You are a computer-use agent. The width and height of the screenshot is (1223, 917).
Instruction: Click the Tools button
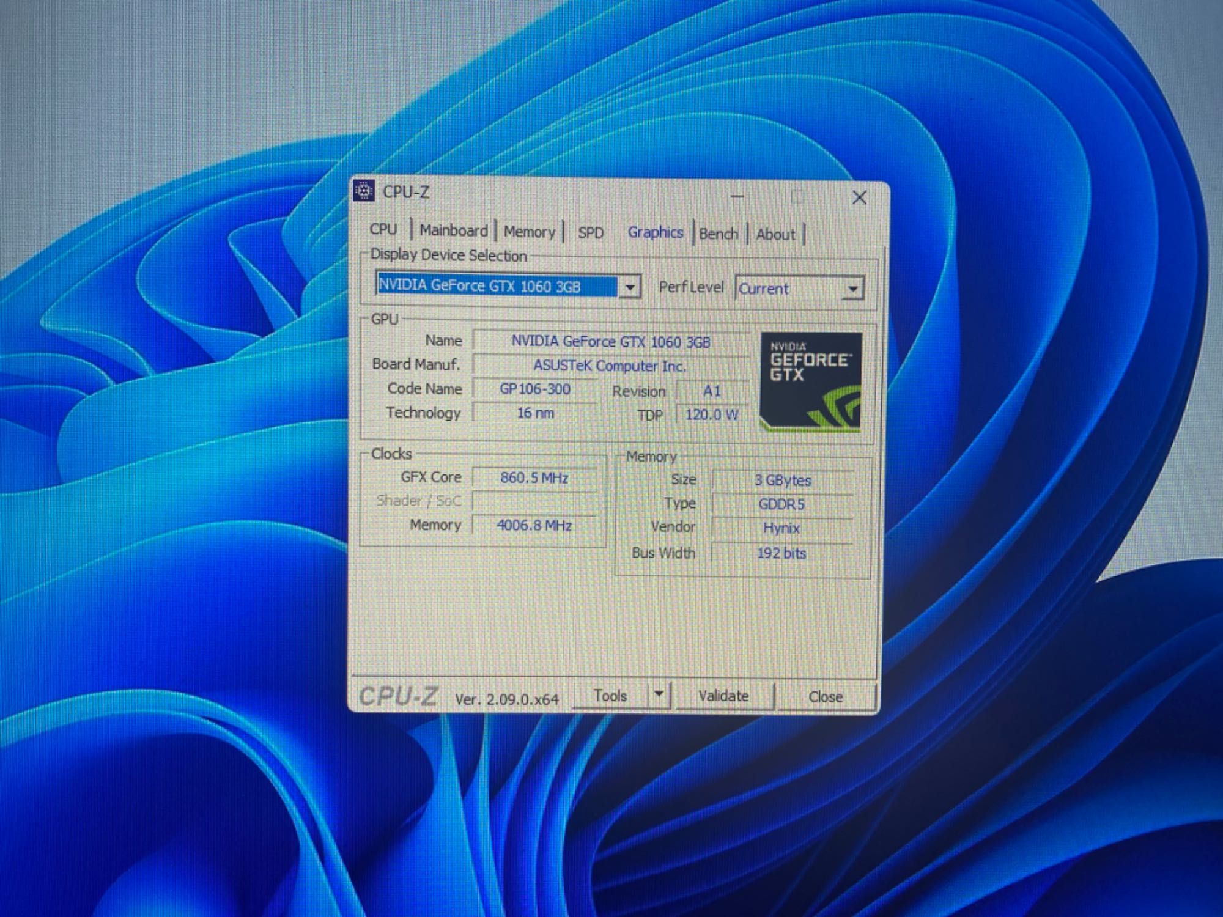(610, 696)
